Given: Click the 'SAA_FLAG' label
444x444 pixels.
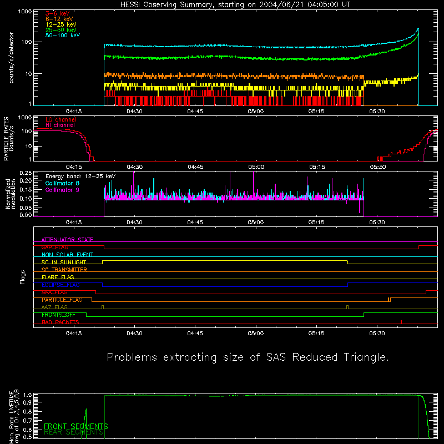Looking at the screenshot, I should [x=54, y=292].
